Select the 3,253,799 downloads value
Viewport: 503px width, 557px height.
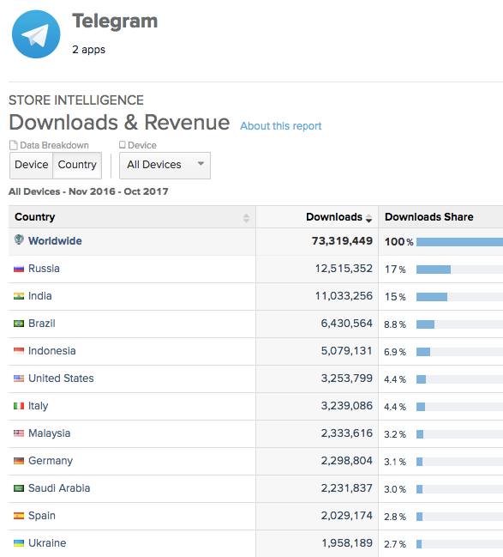click(346, 378)
